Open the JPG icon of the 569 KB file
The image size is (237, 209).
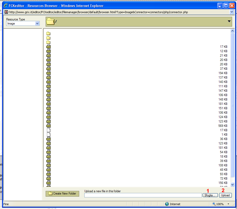[48, 126]
